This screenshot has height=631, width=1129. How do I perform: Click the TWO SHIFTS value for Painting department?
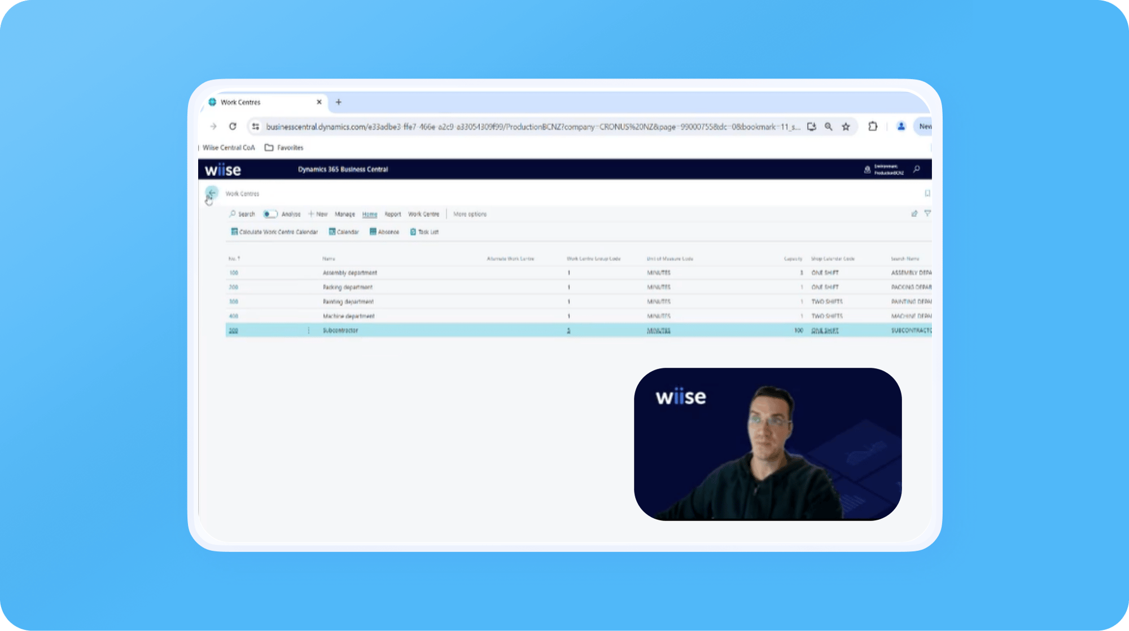(827, 302)
